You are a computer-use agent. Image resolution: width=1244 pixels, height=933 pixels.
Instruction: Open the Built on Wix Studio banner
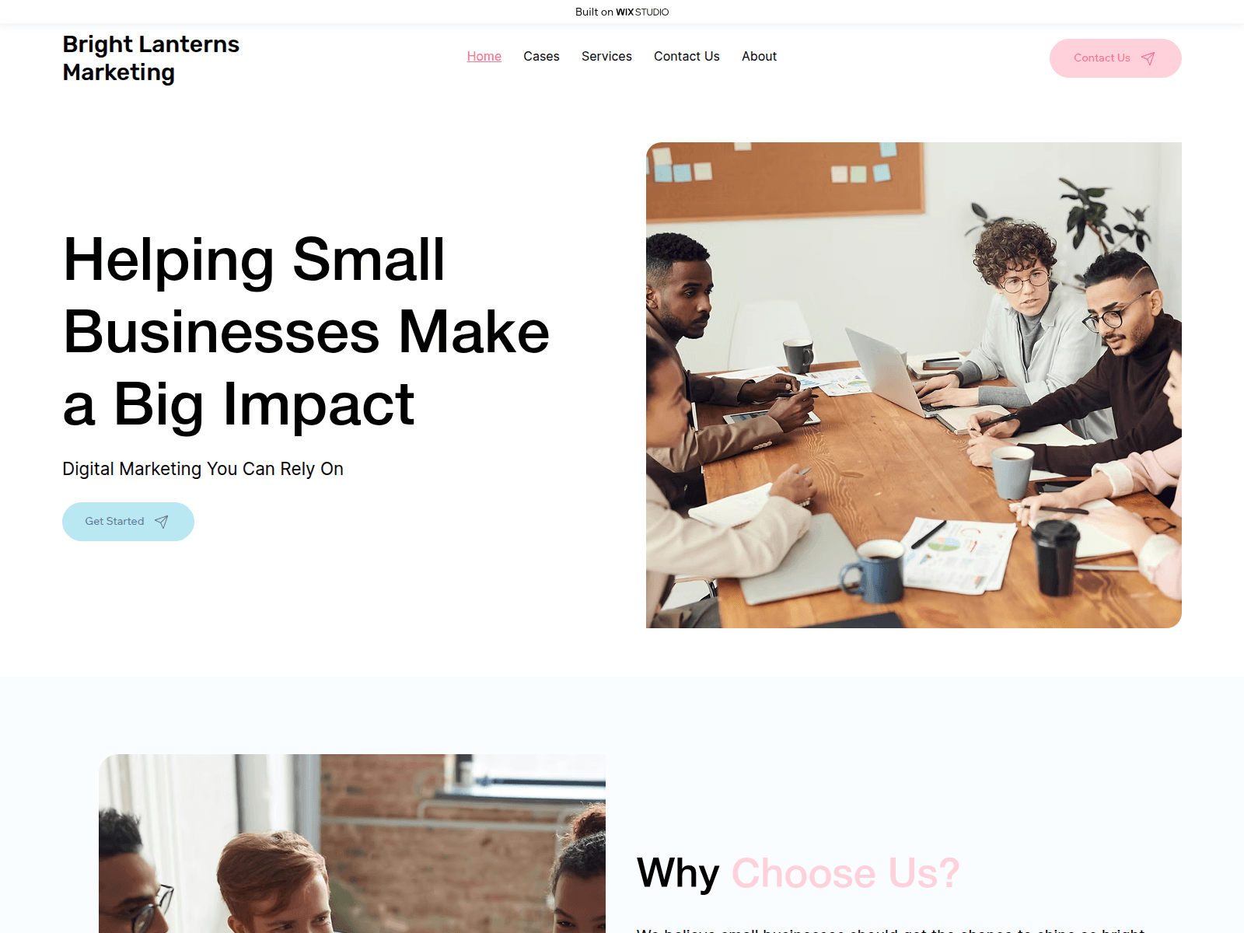622,12
